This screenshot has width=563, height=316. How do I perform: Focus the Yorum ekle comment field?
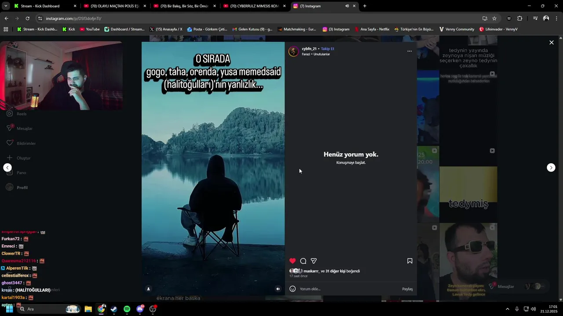click(347, 289)
